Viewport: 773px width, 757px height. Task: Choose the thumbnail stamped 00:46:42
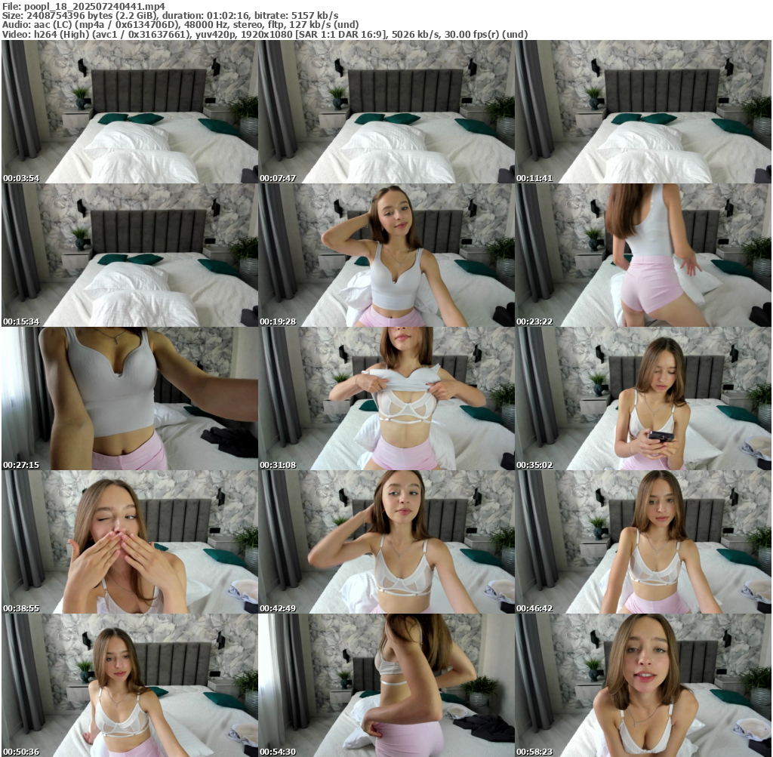pos(643,542)
